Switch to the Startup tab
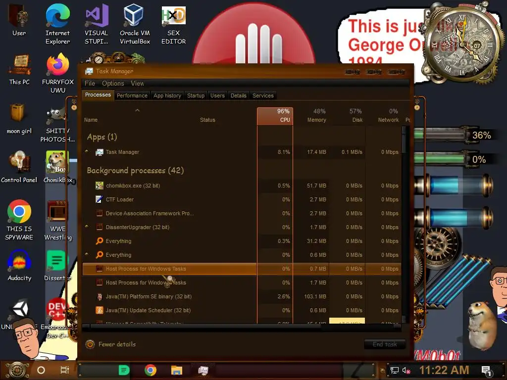The image size is (507, 380). pos(196,95)
